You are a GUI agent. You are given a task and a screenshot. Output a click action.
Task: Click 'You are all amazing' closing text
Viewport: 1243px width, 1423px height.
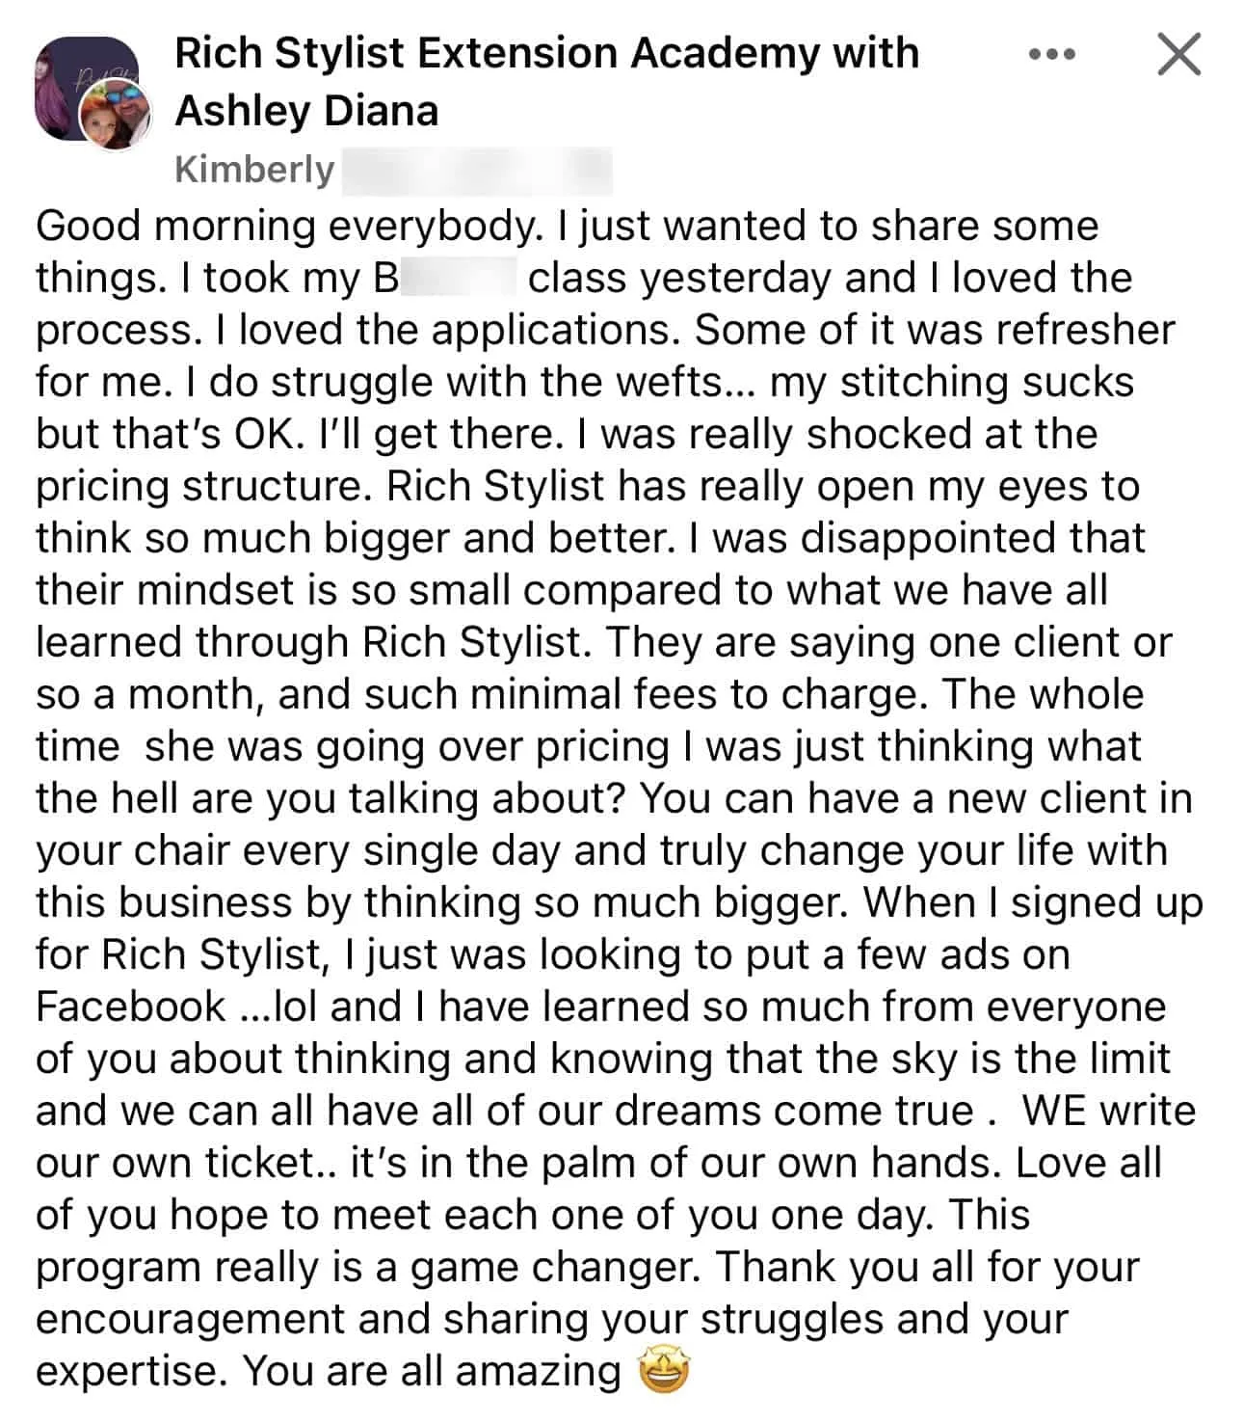point(431,1371)
